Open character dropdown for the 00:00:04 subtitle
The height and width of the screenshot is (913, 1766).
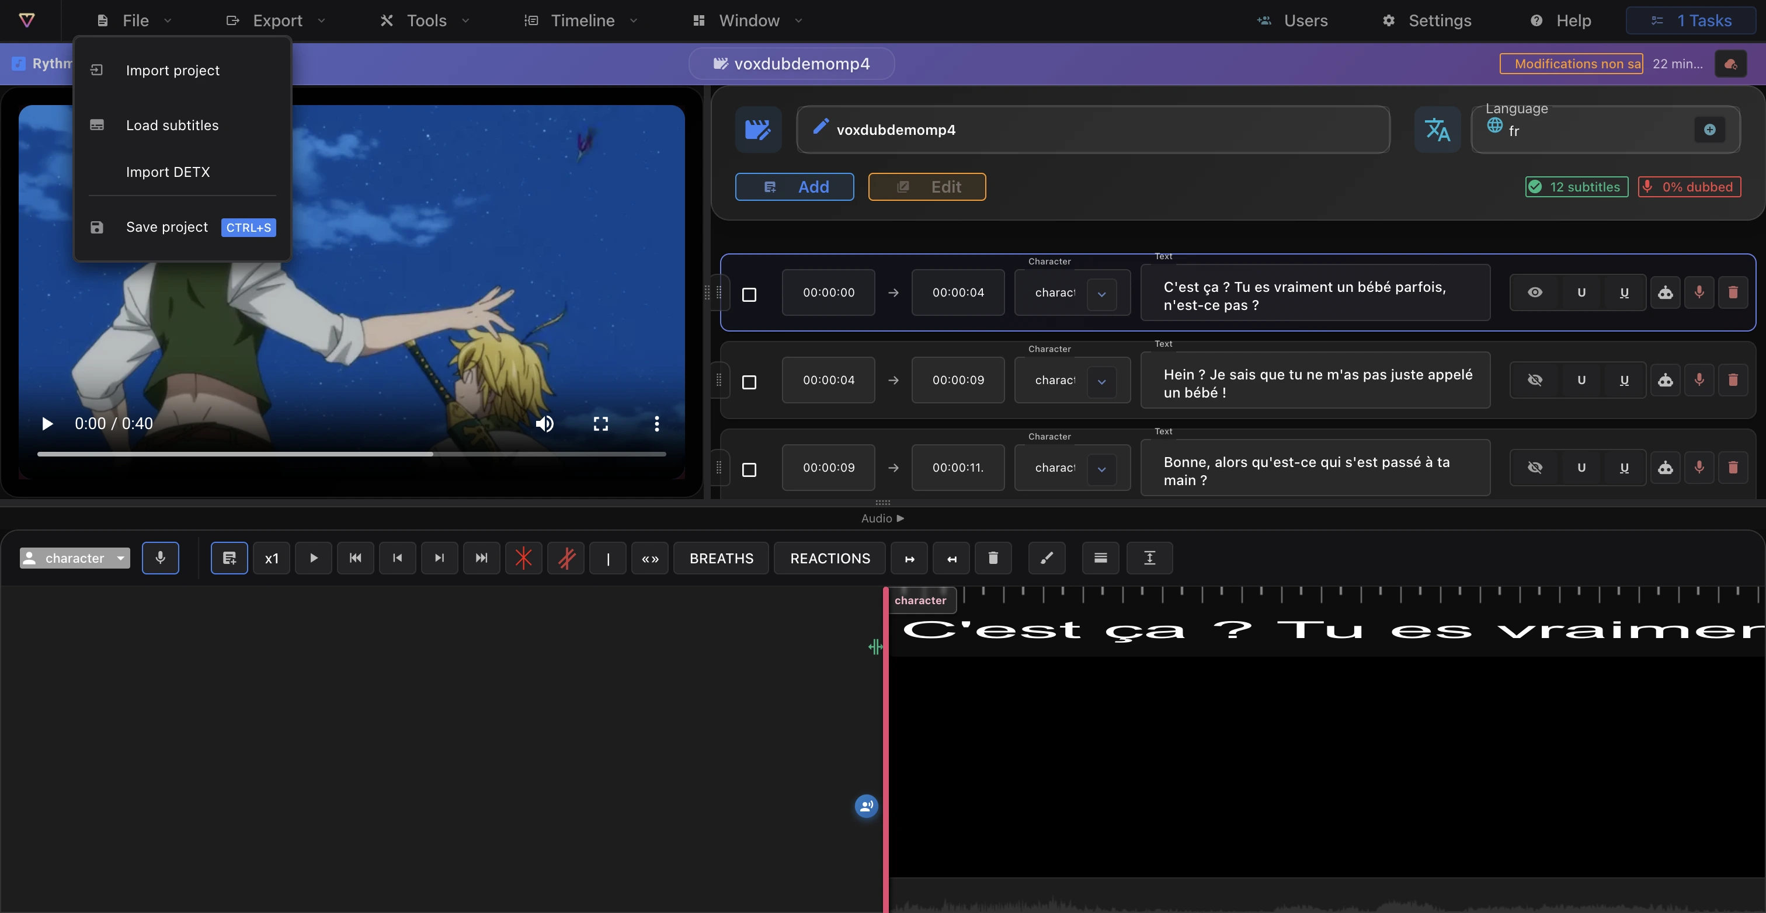(1101, 382)
